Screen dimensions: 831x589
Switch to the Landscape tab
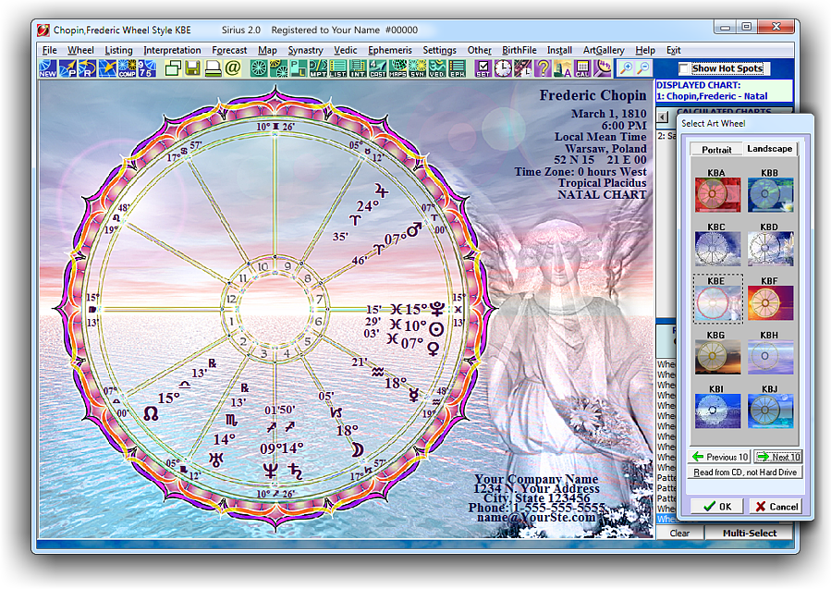[x=769, y=149]
